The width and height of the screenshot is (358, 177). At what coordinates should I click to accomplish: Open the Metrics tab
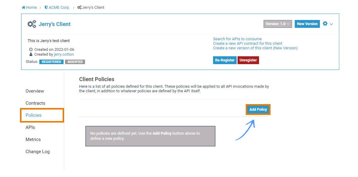click(x=33, y=139)
